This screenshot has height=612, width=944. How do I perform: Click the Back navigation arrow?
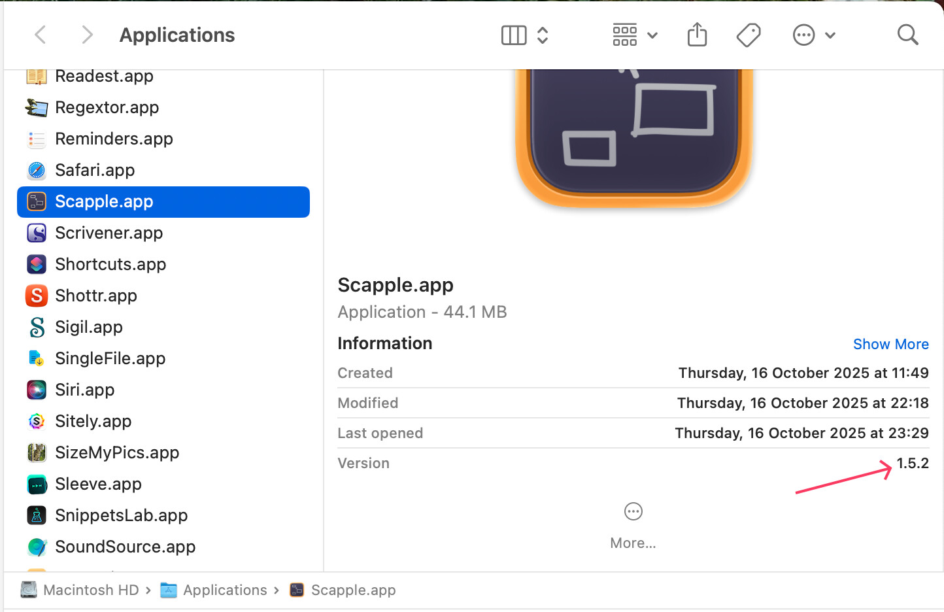coord(41,35)
